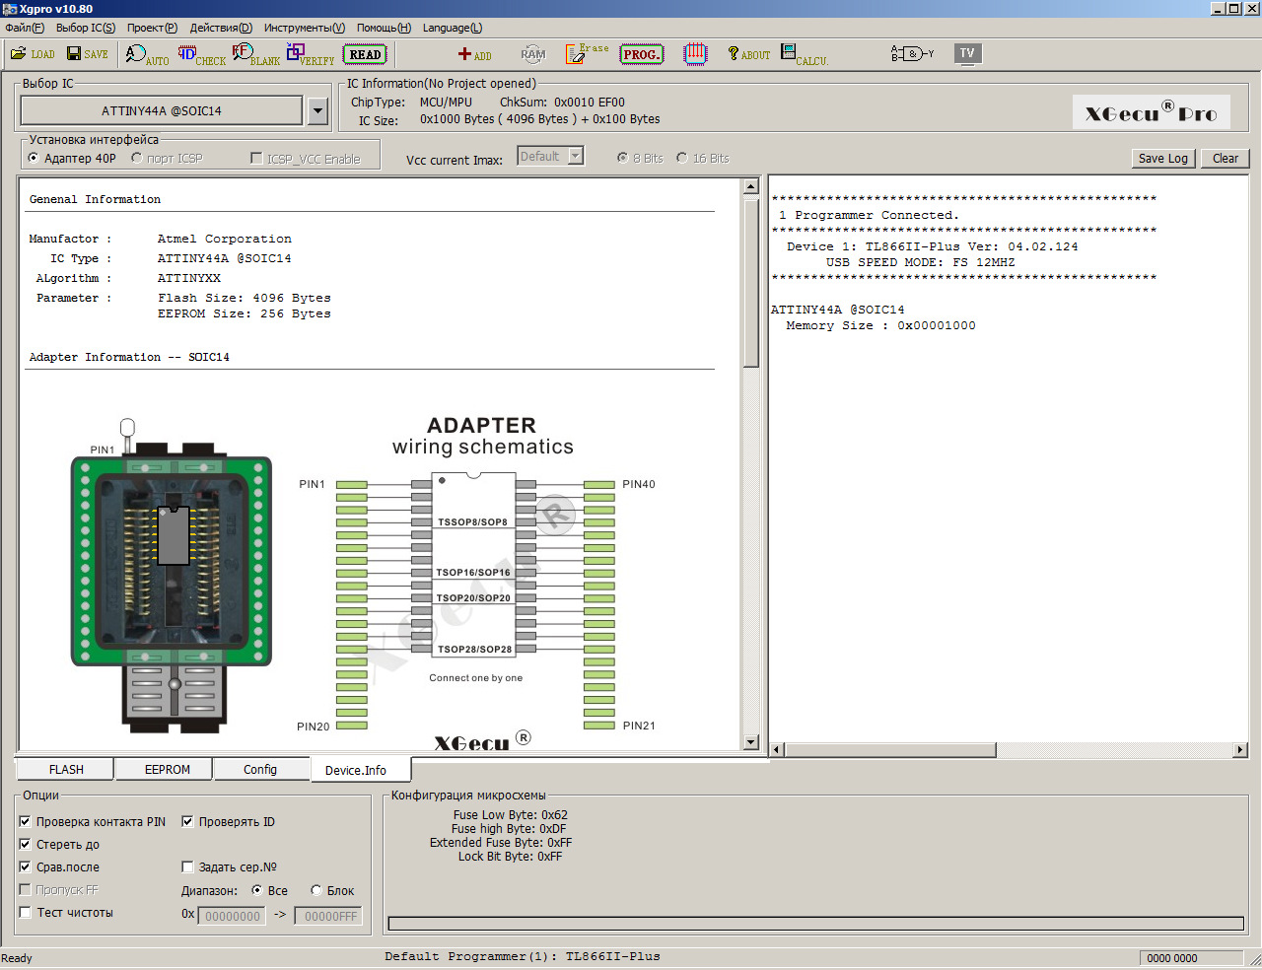Enable Задать сер.№ checkbox
The image size is (1262, 970).
[187, 866]
